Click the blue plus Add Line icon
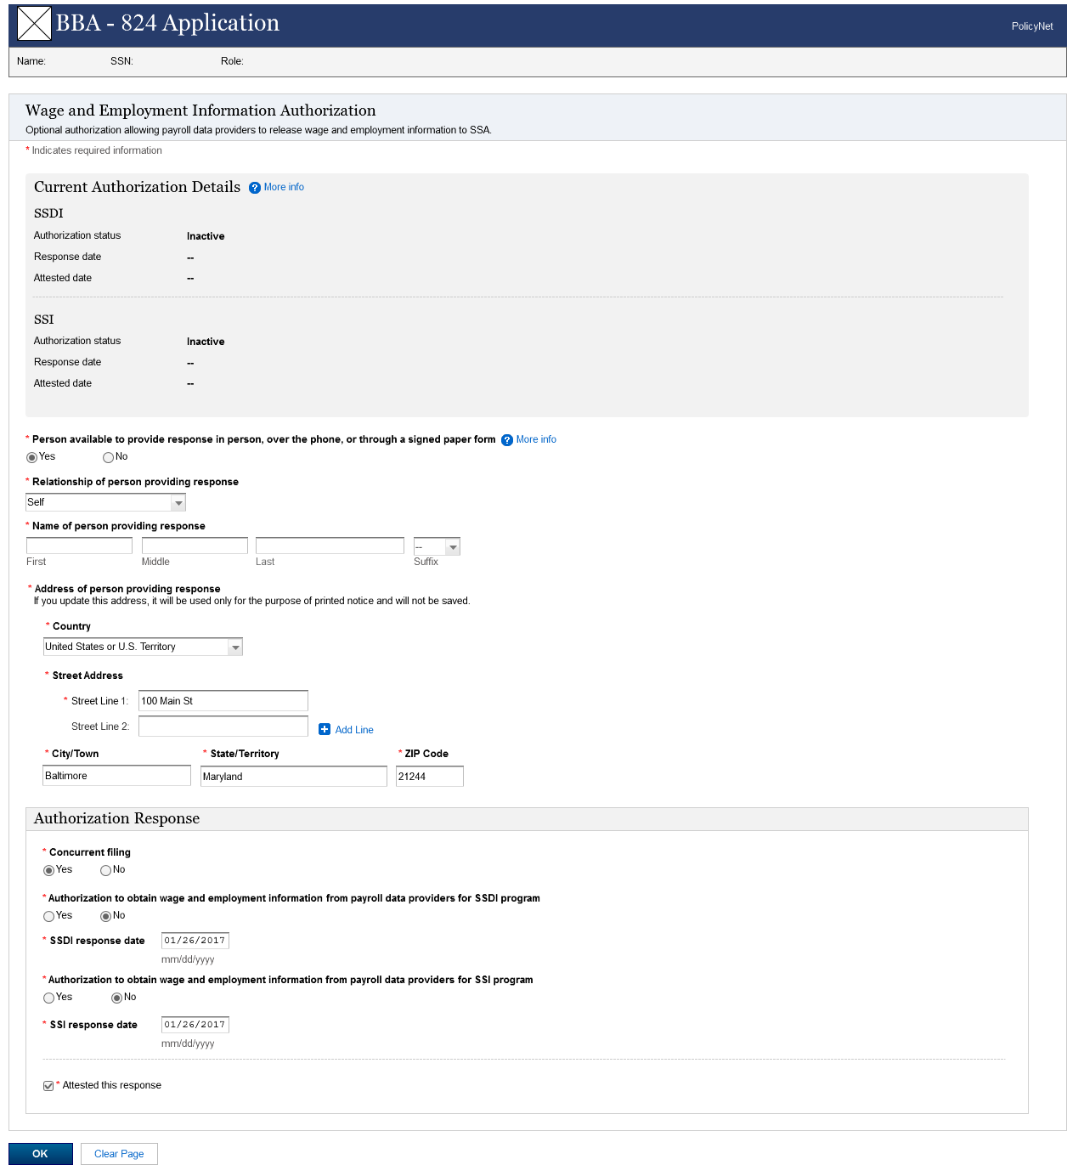 pyautogui.click(x=325, y=729)
